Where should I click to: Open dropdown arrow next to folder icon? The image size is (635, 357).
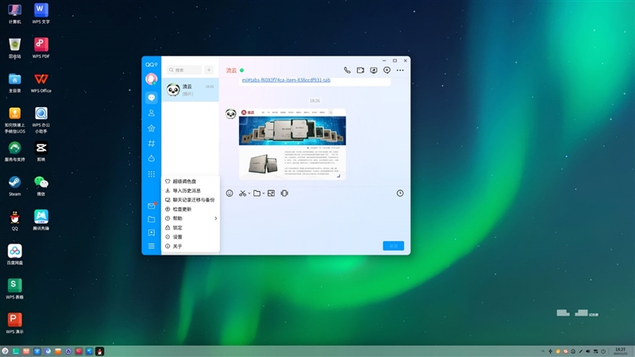263,194
